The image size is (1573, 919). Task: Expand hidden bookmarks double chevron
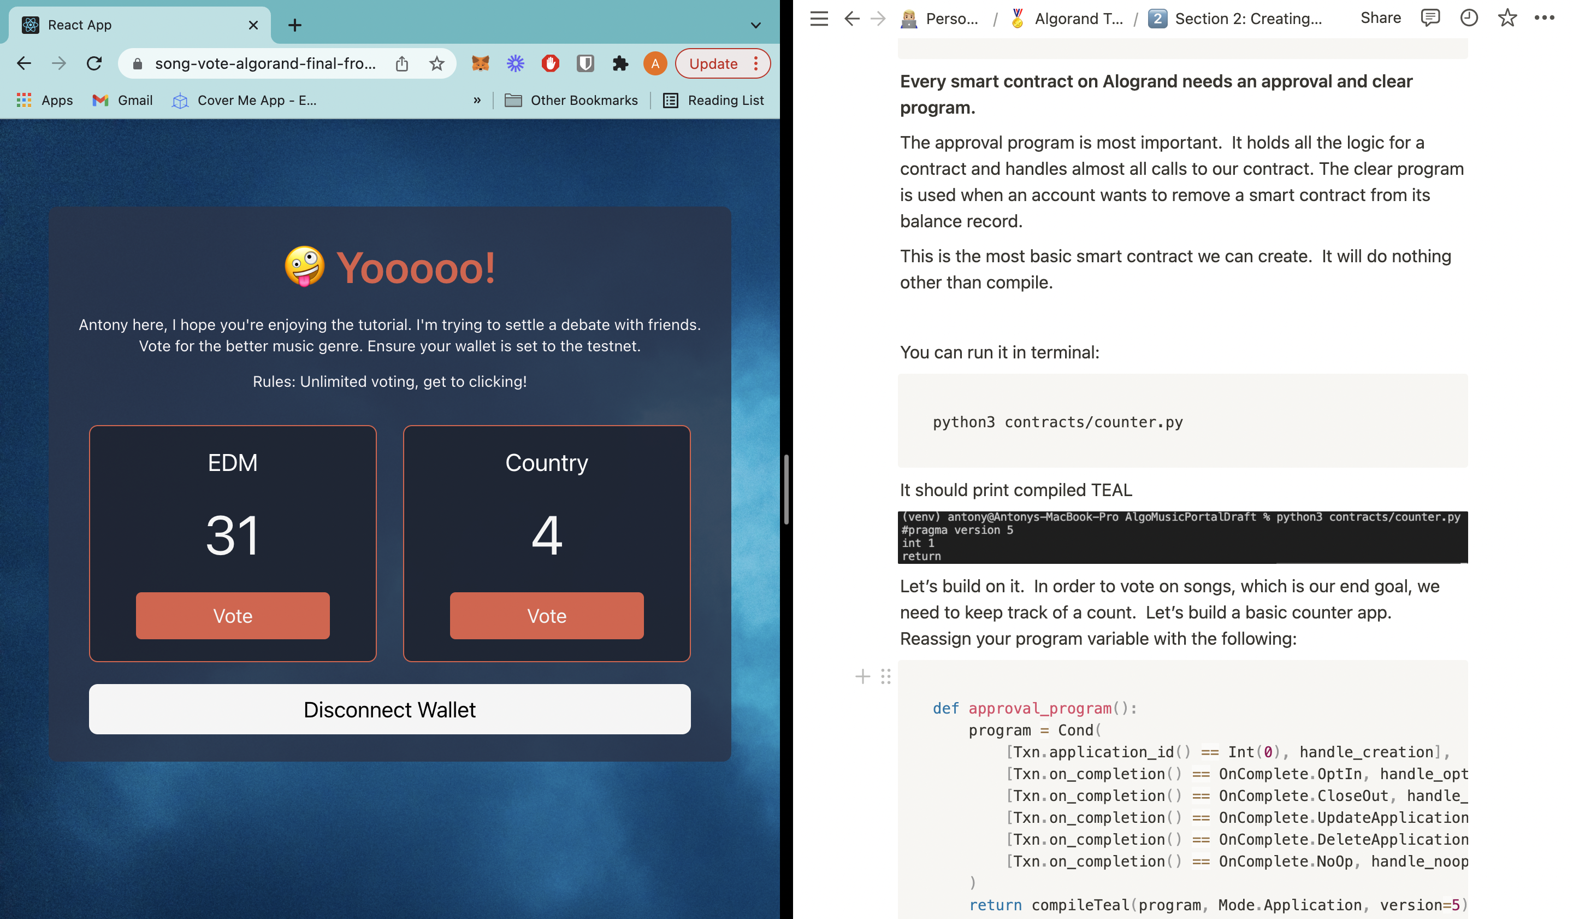click(x=477, y=101)
